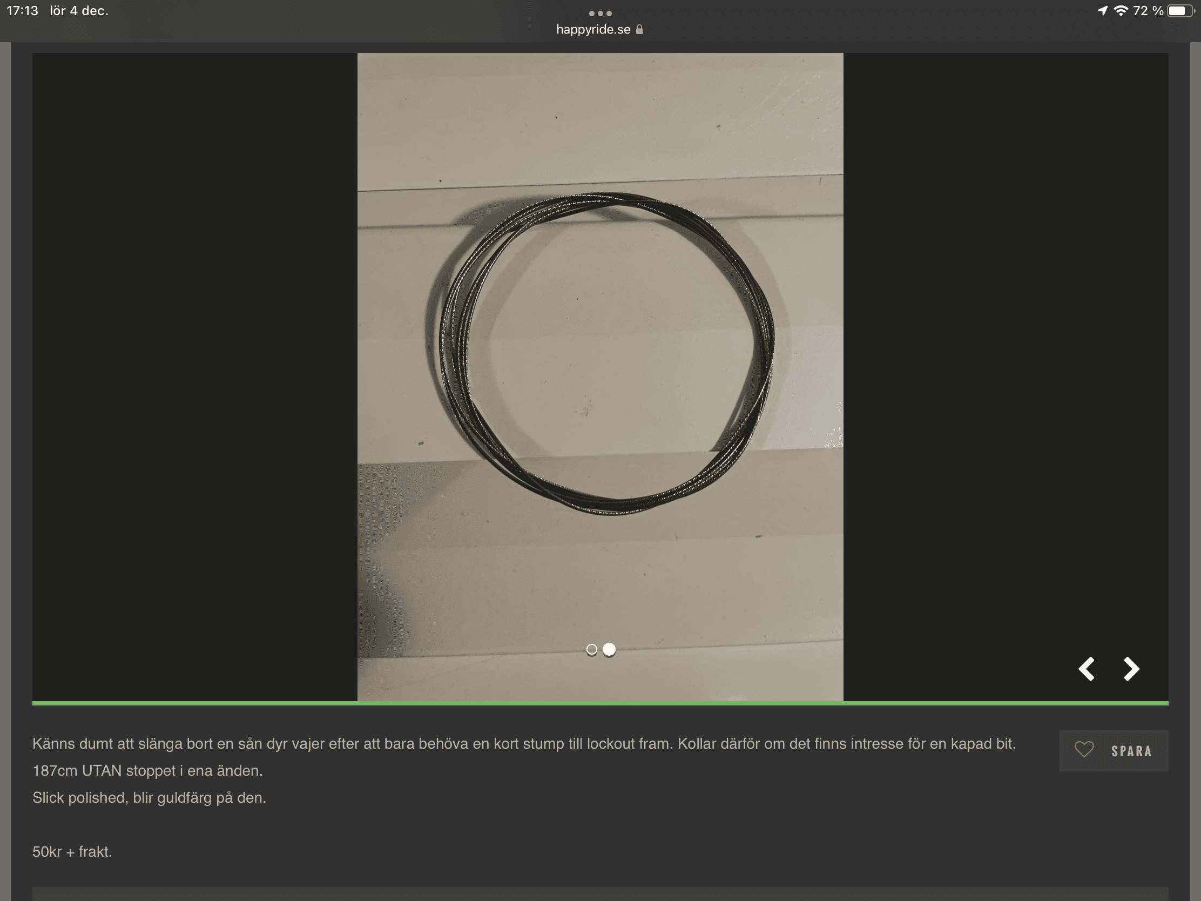Click the padlock icon beside happyride.se

639,29
